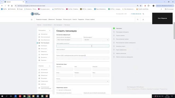Click the card icon for Мои услуги

39,49
